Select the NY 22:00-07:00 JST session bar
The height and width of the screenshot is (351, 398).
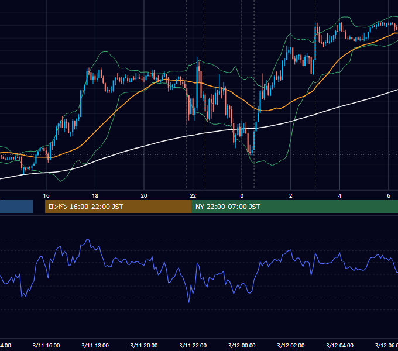(x=294, y=207)
